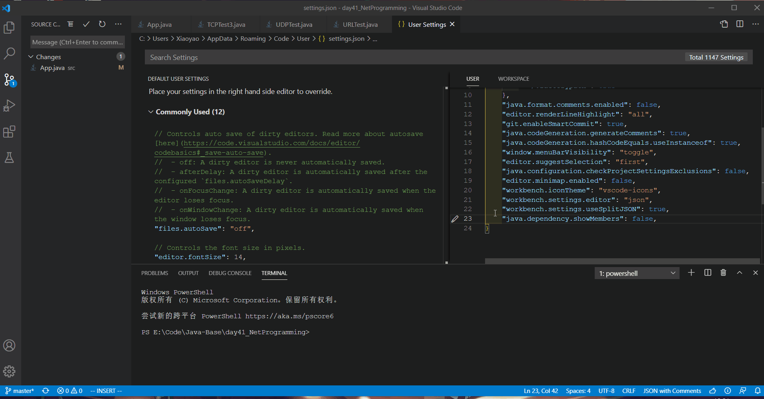Open the OUTPUT panel tab
Screen dimensions: 764x399
click(x=188, y=273)
